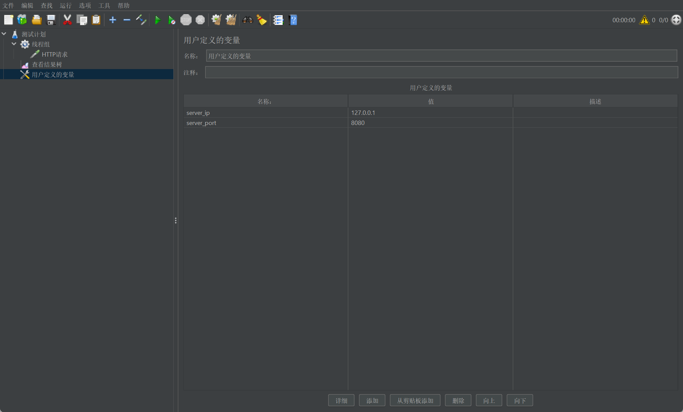
Task: Click the 名称 input field
Action: tap(442, 56)
